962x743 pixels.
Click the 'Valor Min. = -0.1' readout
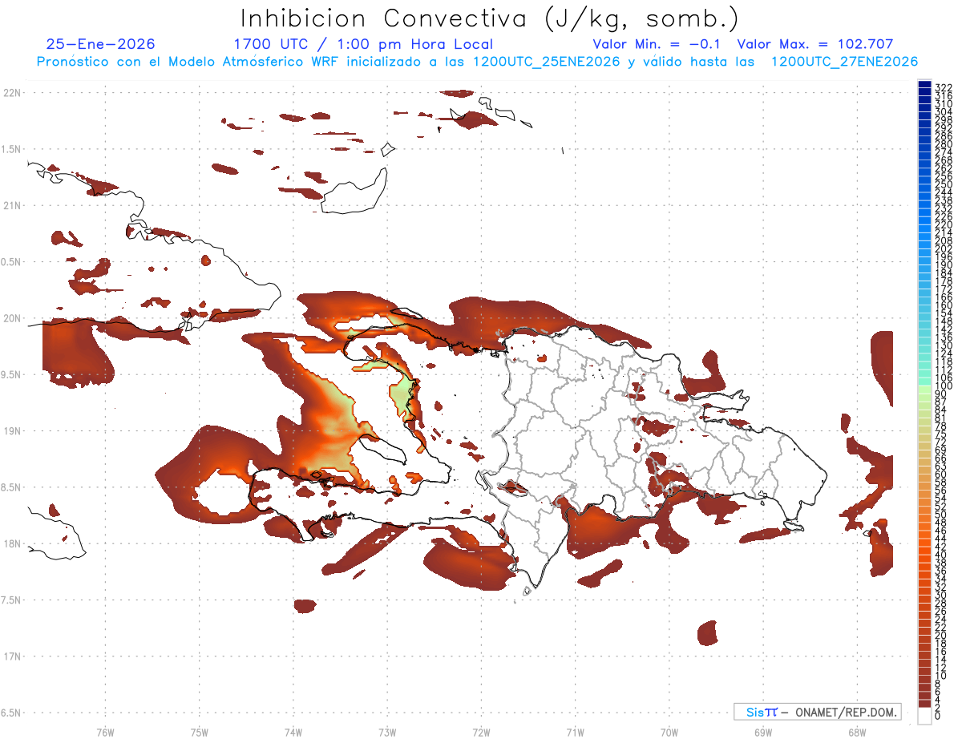point(657,44)
